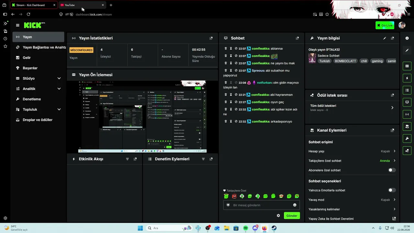Delete comfieakka's 'abiannaı' message with trash icon
414x233 pixels.
[226, 49]
